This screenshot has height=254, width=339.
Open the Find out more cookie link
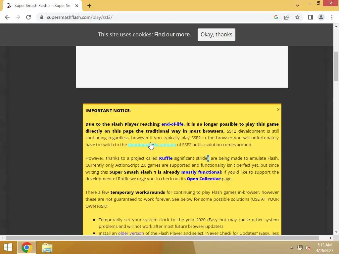coord(172,34)
